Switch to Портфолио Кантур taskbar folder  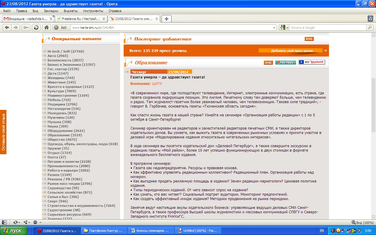(x=105, y=231)
